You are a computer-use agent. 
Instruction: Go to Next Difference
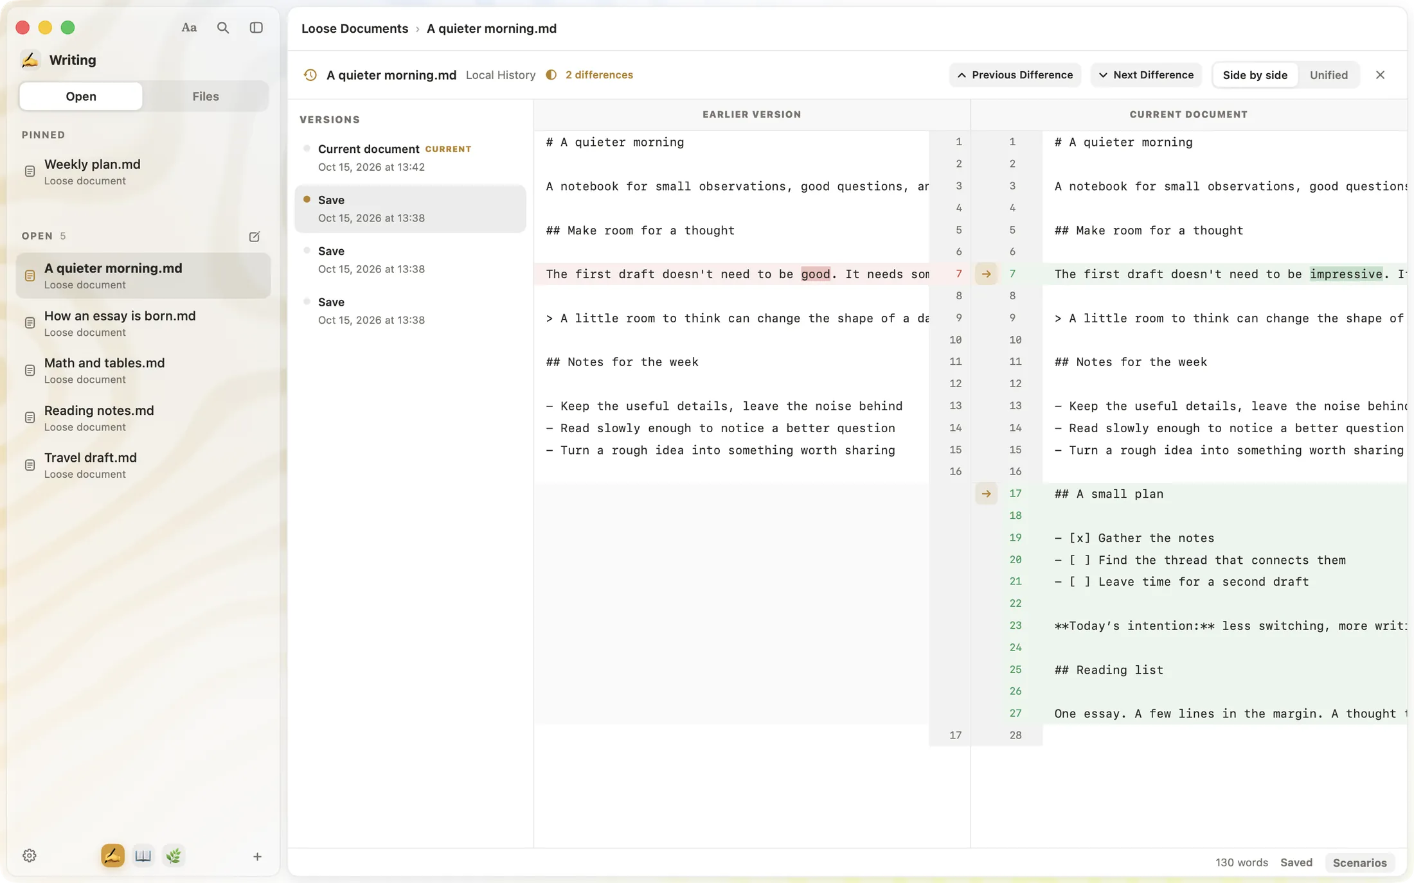click(1146, 75)
